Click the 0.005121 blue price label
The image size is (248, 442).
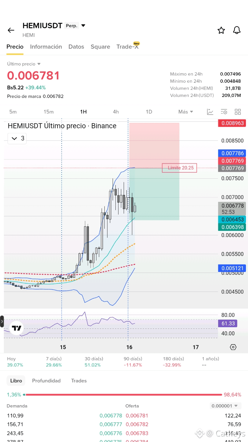[232, 268]
